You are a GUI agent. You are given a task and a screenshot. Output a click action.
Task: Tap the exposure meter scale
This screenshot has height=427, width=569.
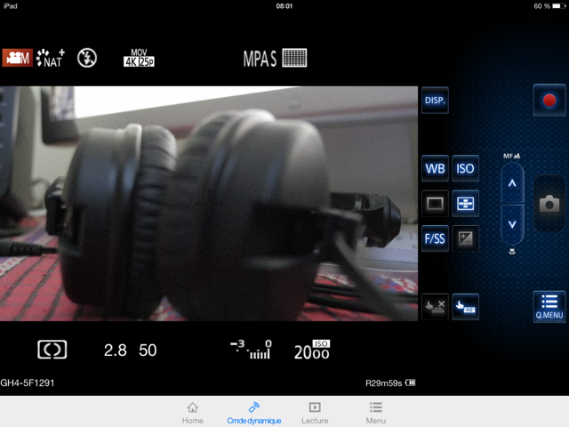coord(251,350)
